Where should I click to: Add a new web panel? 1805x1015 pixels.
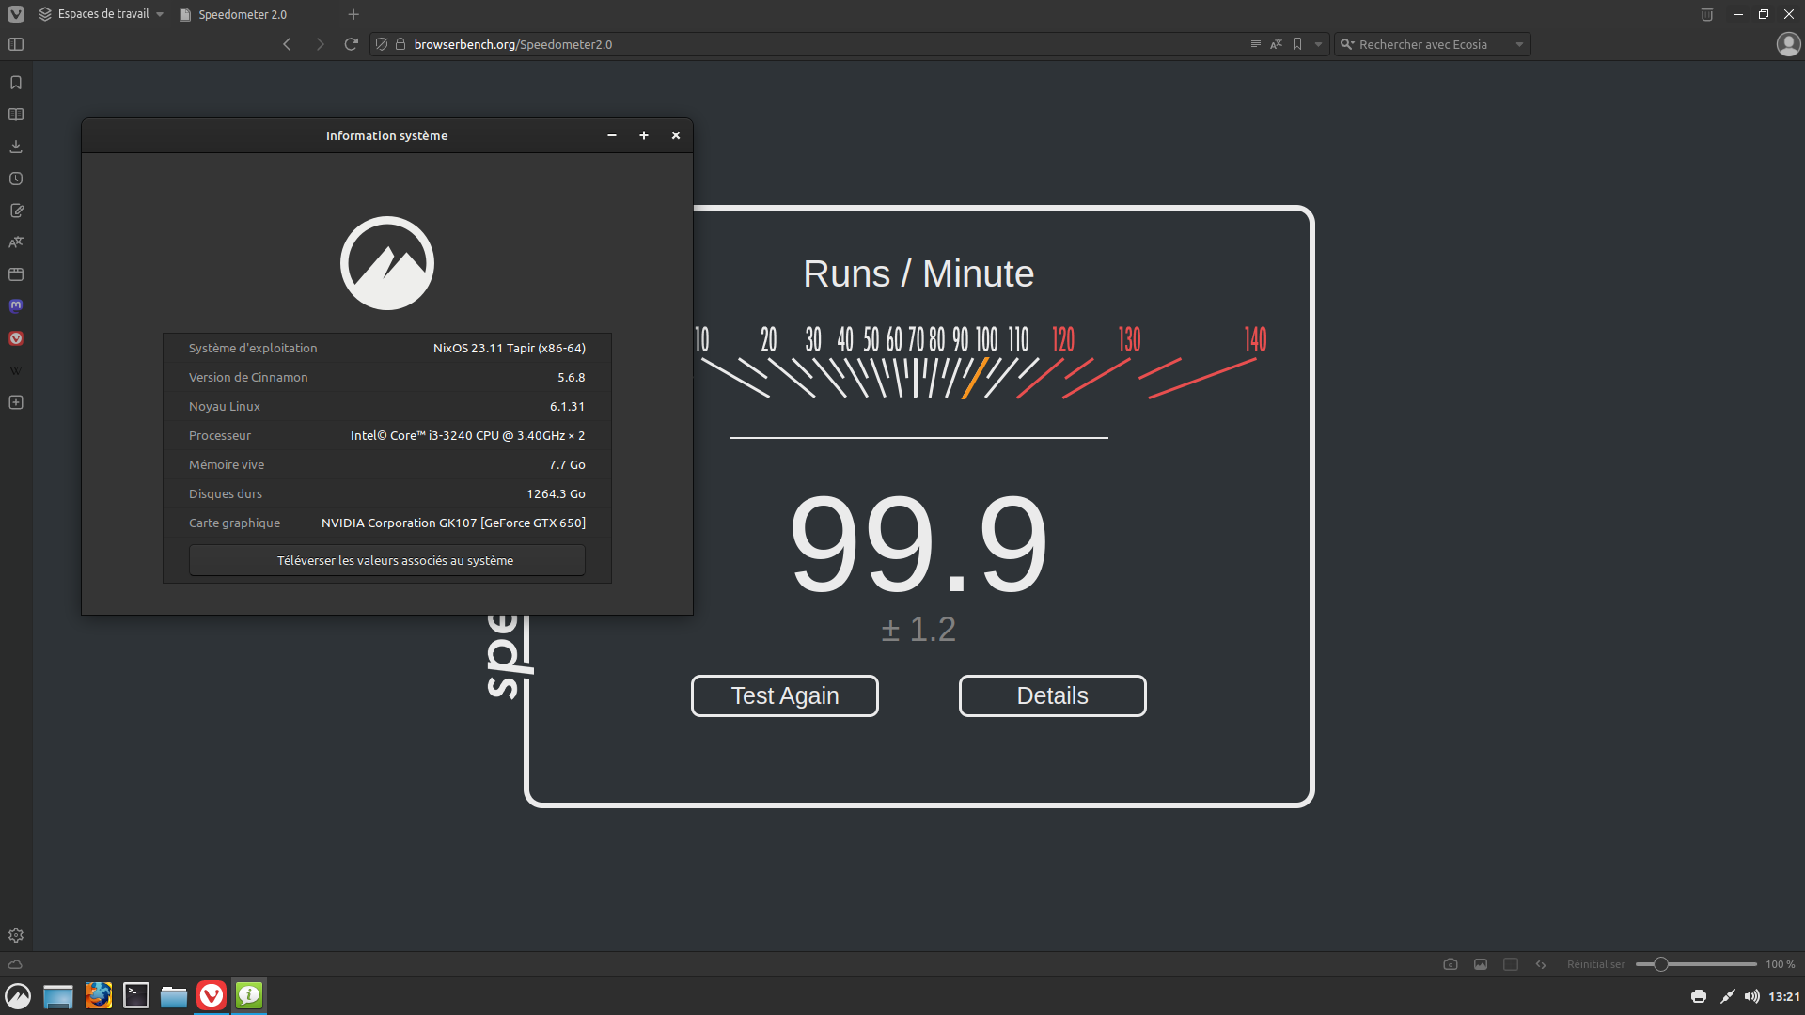coord(16,402)
